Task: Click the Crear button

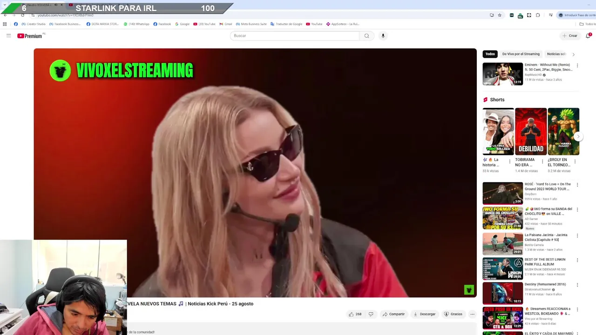Action: pos(569,36)
